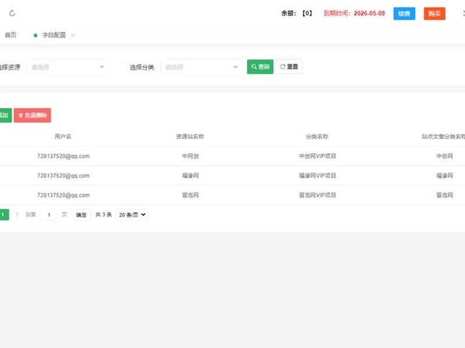Select the username cell in the 福缘网 row
Viewport: 465px width, 348px height.
[x=63, y=176]
